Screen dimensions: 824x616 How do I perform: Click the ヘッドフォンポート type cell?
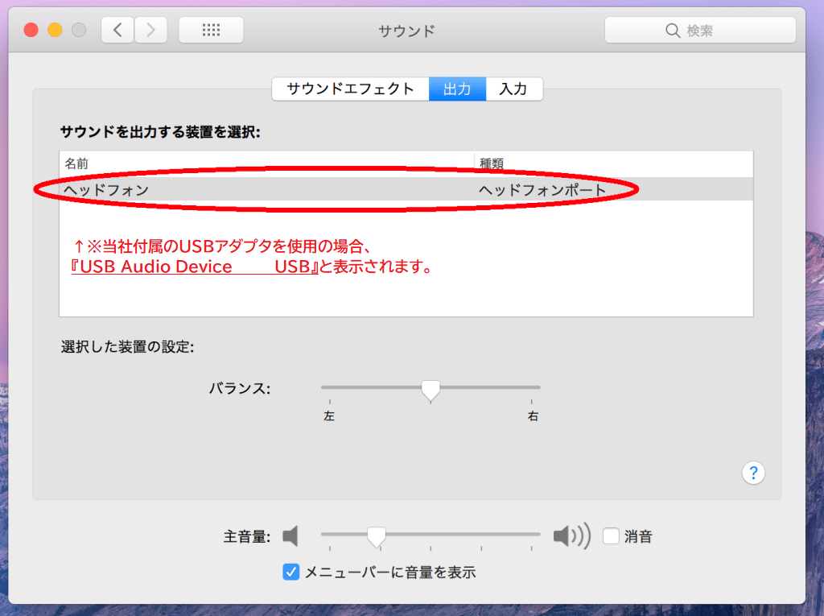542,190
